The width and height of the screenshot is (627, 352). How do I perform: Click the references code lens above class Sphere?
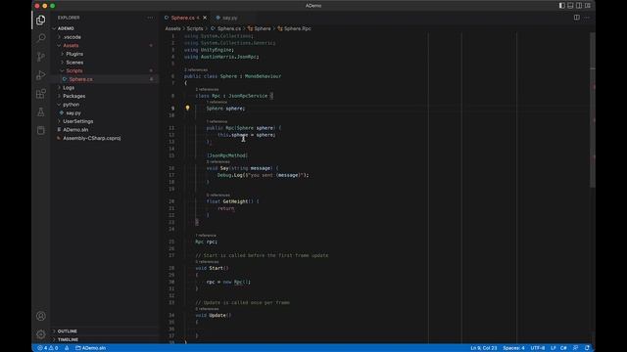tap(196, 69)
